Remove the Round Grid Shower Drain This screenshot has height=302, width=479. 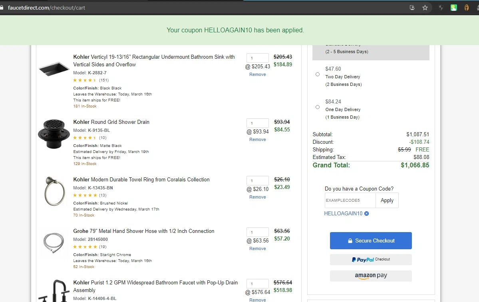point(258,139)
